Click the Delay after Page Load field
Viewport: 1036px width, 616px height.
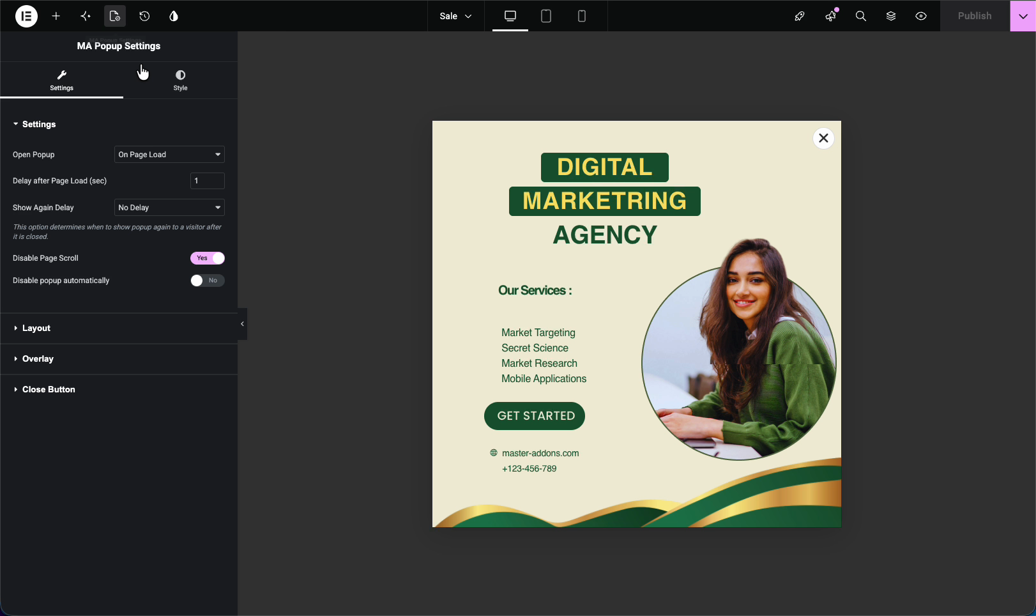coord(208,181)
